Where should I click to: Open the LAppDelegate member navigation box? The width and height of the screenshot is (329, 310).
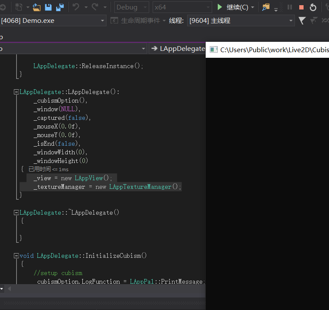[x=178, y=49]
